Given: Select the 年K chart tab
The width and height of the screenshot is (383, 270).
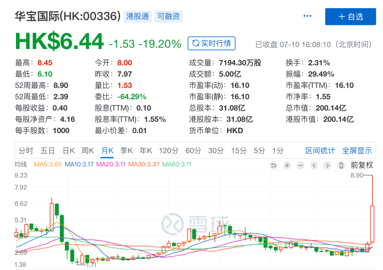Looking at the screenshot, I should pos(145,151).
